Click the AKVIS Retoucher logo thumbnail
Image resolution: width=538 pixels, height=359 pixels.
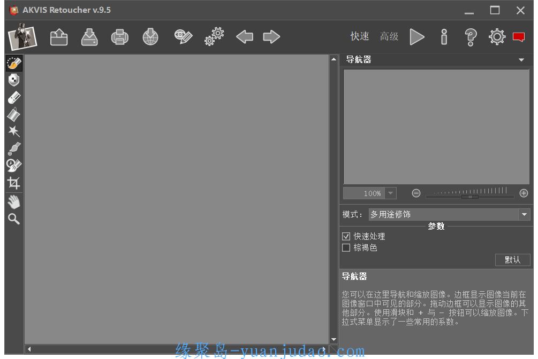[22, 37]
